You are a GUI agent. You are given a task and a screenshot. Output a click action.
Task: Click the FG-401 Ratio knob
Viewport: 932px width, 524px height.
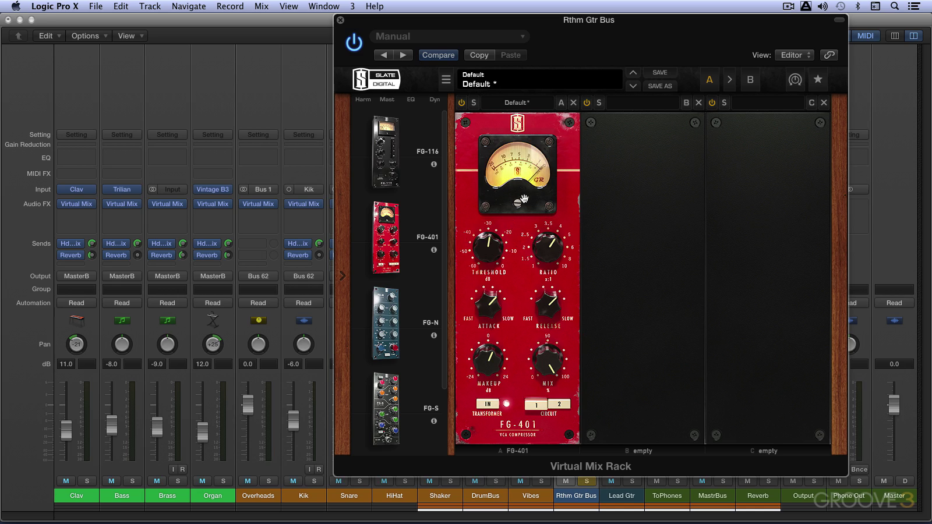tap(548, 247)
